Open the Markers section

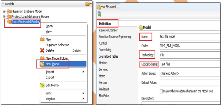click(x=103, y=63)
